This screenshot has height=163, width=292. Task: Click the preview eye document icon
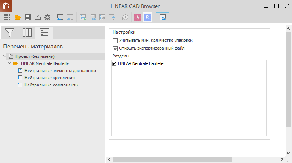pos(93,17)
